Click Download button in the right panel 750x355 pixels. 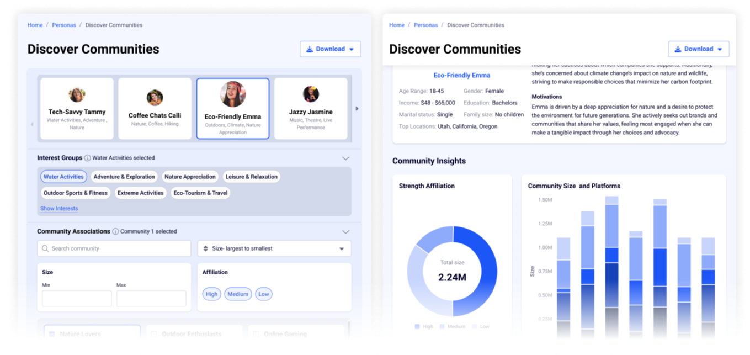[x=698, y=49]
